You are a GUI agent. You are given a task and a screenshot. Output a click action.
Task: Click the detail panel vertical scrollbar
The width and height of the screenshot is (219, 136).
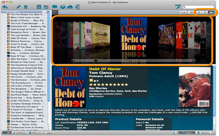pyautogui.click(x=214, y=92)
